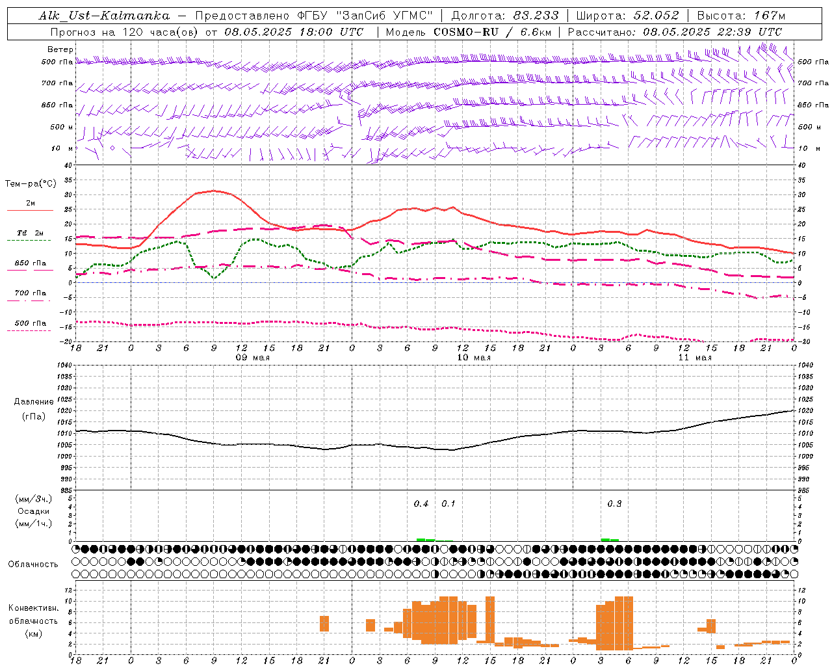The image size is (832, 666).
Task: Select the text Предоставлено ФГБУ "ЗапСиб УГМС"
Action: [314, 16]
